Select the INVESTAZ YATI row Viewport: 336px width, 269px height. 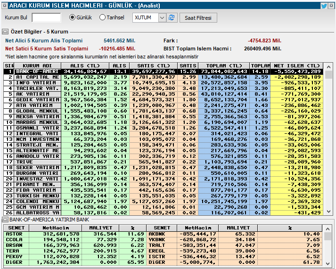[x=163, y=179]
